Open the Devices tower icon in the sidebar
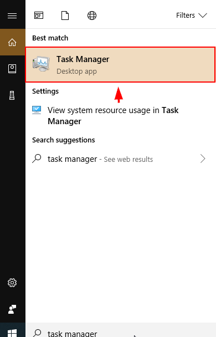 click(12, 95)
